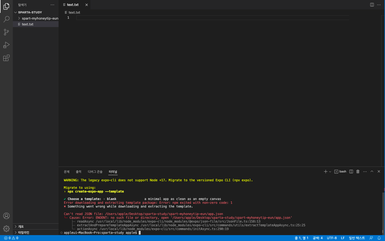Image resolution: width=385 pixels, height=241 pixels.
Task: Open the terminal launch profile dropdown
Action: point(330,172)
